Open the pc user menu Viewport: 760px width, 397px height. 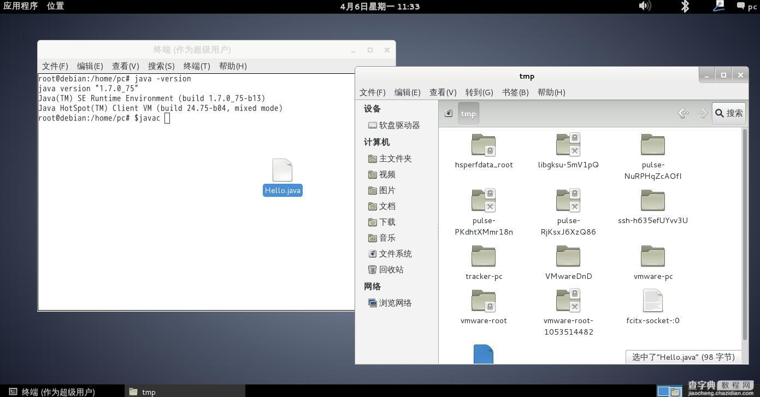(752, 7)
